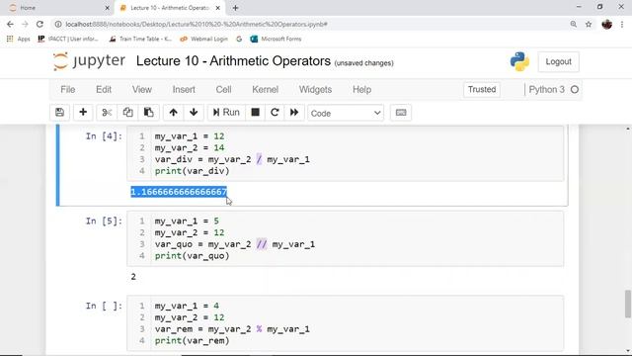
Task: Open the Kernel menu
Action: point(266,90)
